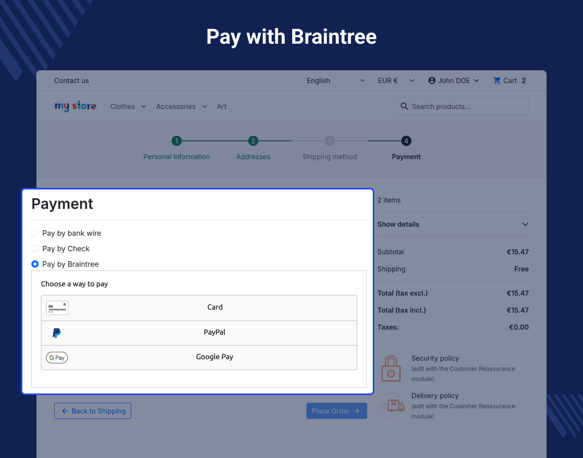Click step 1 circle in checkout progress
Viewport: 583px width, 458px height.
[x=176, y=141]
